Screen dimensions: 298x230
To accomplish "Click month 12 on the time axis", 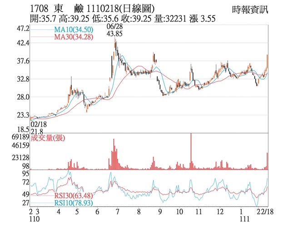I will coord(220,213).
